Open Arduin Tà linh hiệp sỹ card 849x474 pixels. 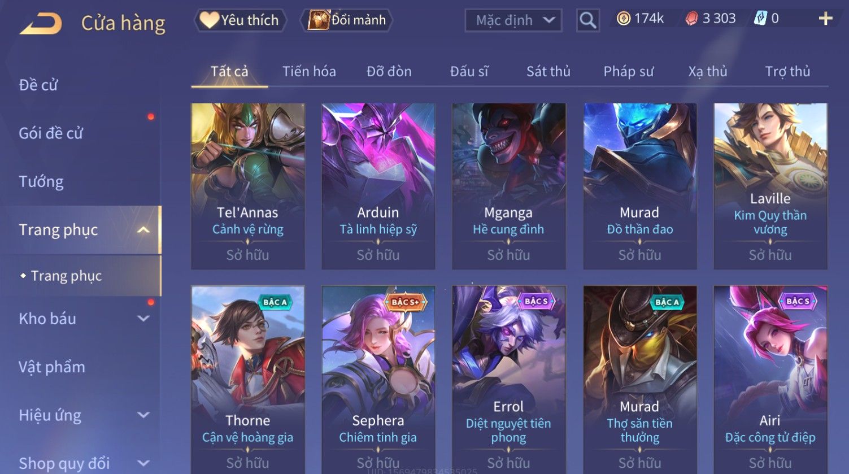point(378,186)
